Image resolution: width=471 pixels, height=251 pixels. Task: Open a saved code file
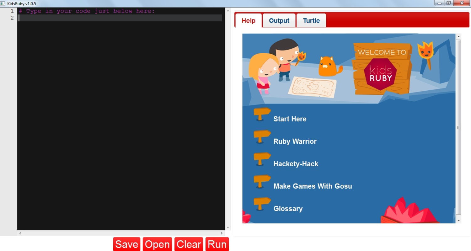[157, 244]
